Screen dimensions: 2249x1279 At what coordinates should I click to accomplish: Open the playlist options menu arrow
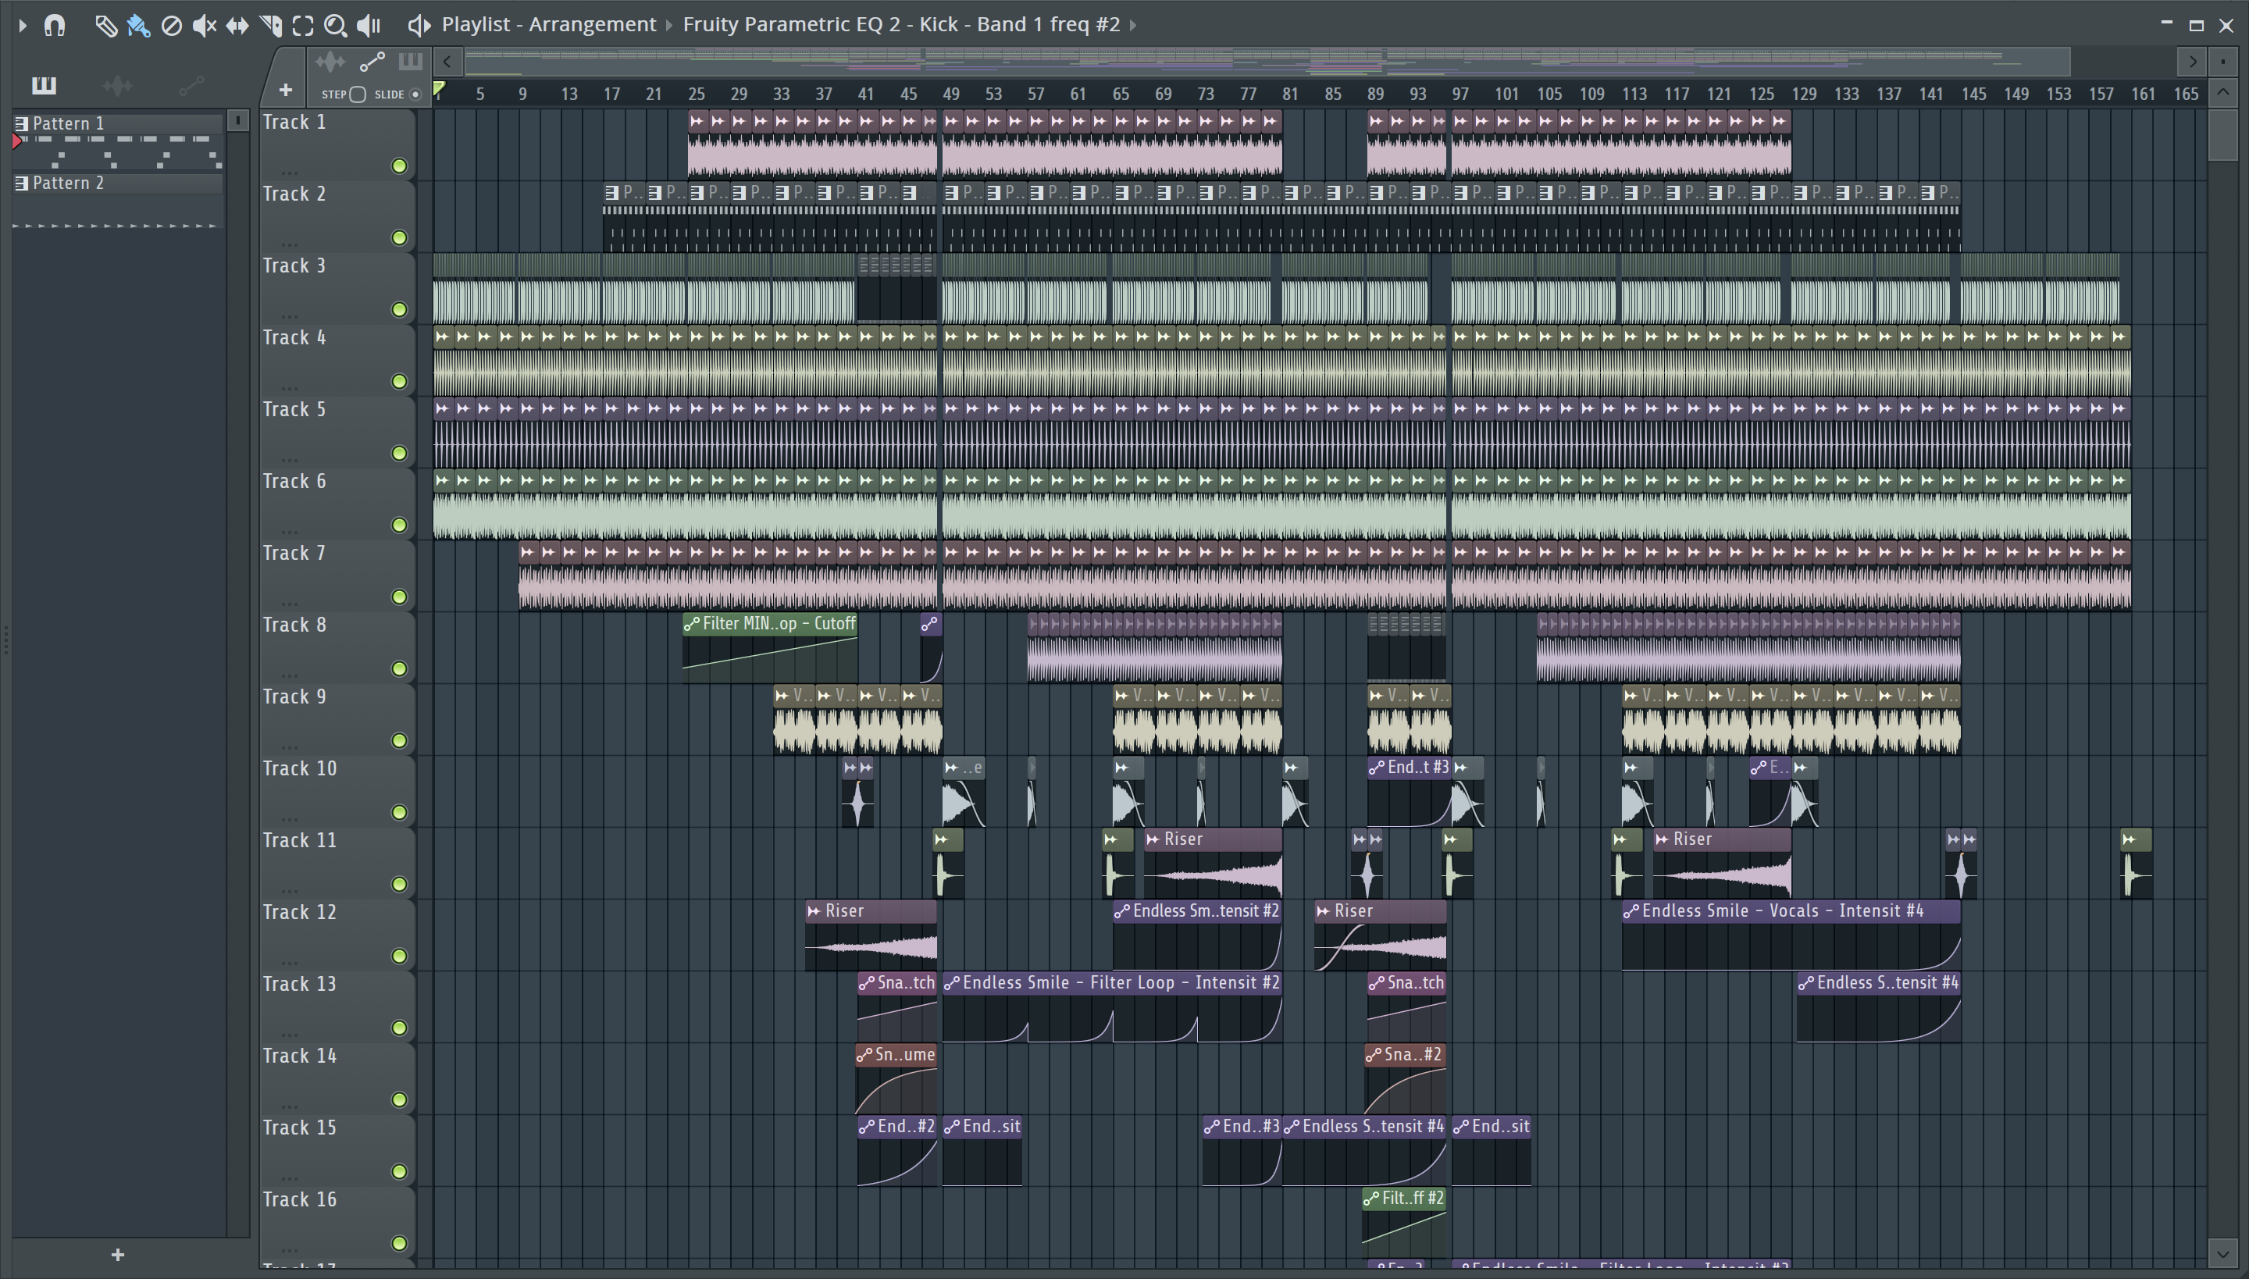[23, 26]
